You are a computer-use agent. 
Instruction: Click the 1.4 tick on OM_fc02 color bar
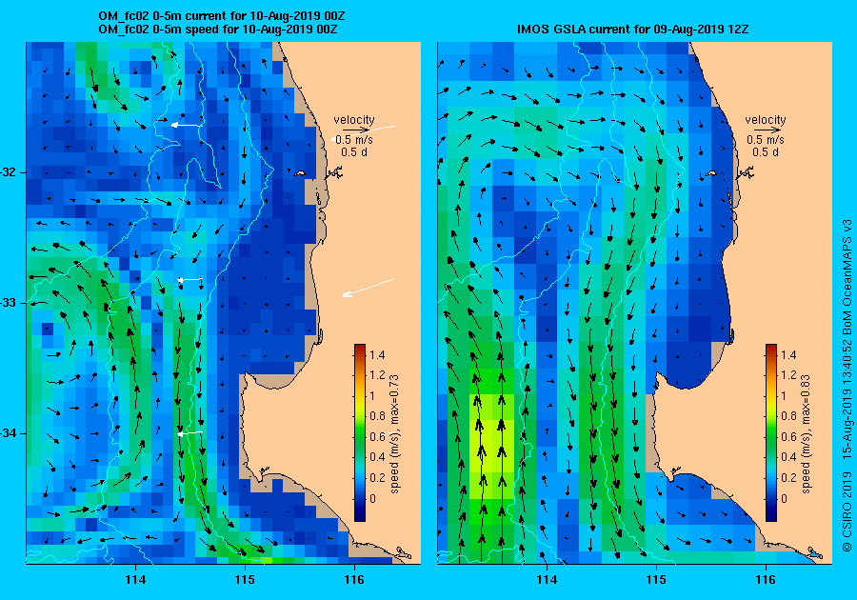pos(377,355)
